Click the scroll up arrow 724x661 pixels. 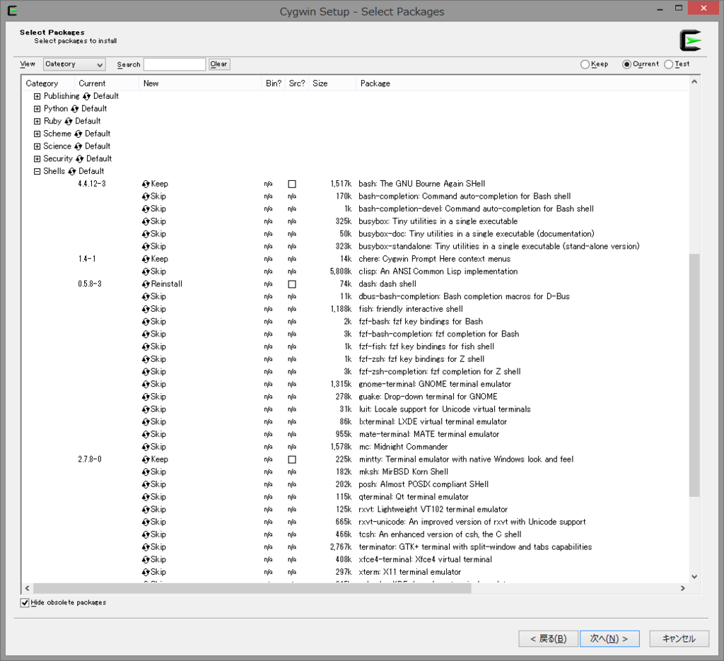point(694,82)
